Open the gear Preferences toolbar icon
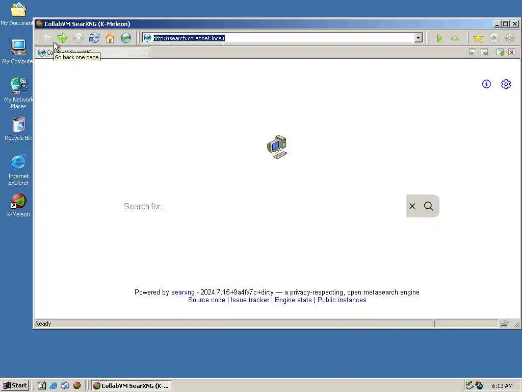Image resolution: width=522 pixels, height=392 pixels. click(510, 38)
